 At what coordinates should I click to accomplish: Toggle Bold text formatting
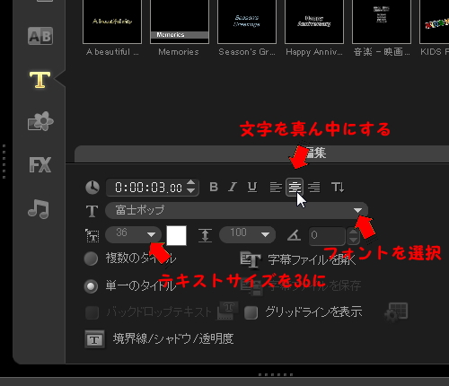click(x=214, y=187)
